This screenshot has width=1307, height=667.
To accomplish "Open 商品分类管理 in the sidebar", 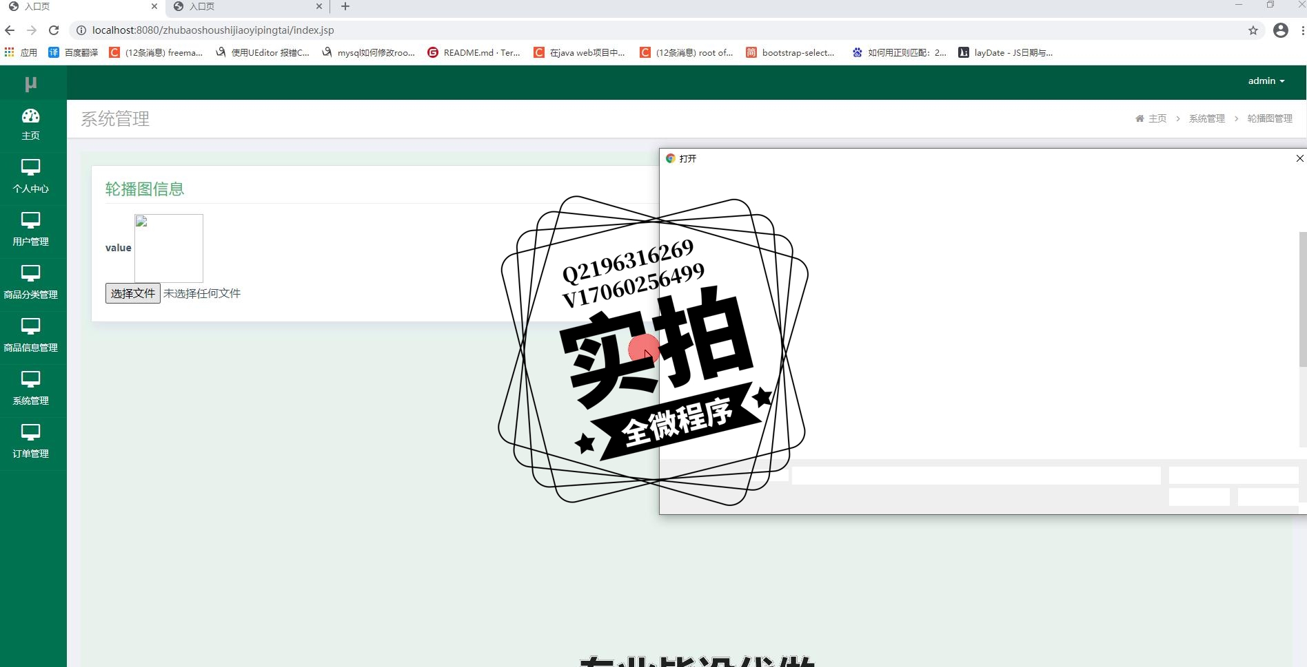I will coord(31,282).
